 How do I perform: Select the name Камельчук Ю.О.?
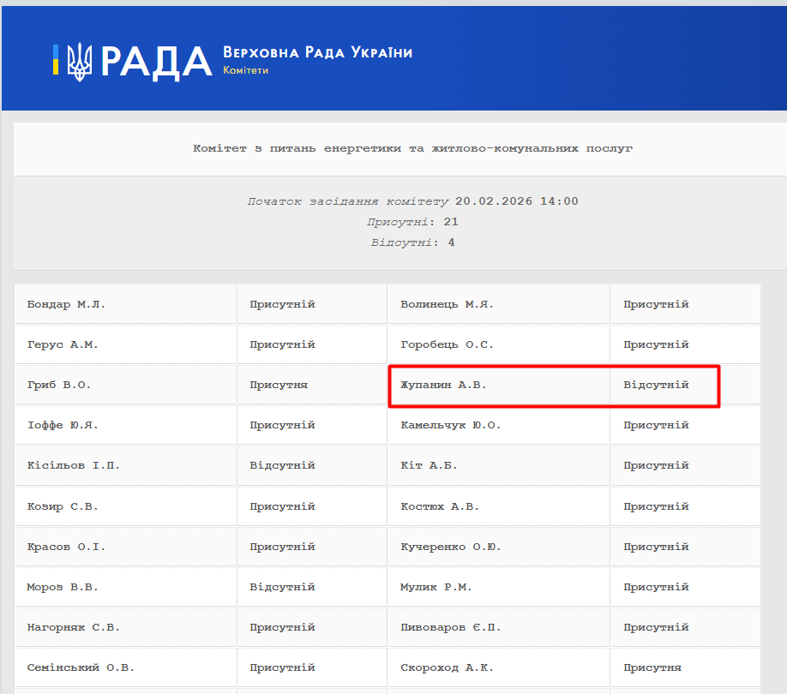click(x=450, y=425)
